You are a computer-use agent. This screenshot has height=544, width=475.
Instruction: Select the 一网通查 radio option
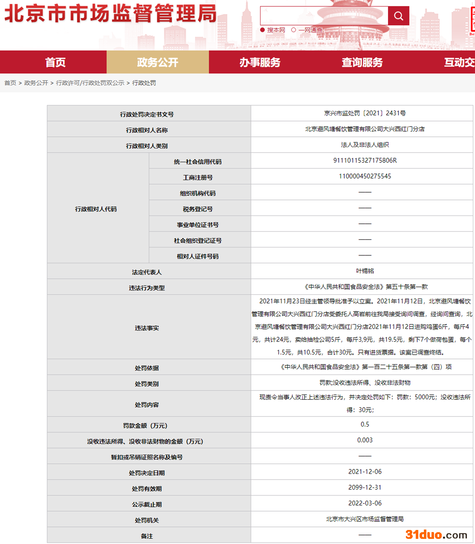coord(293,30)
